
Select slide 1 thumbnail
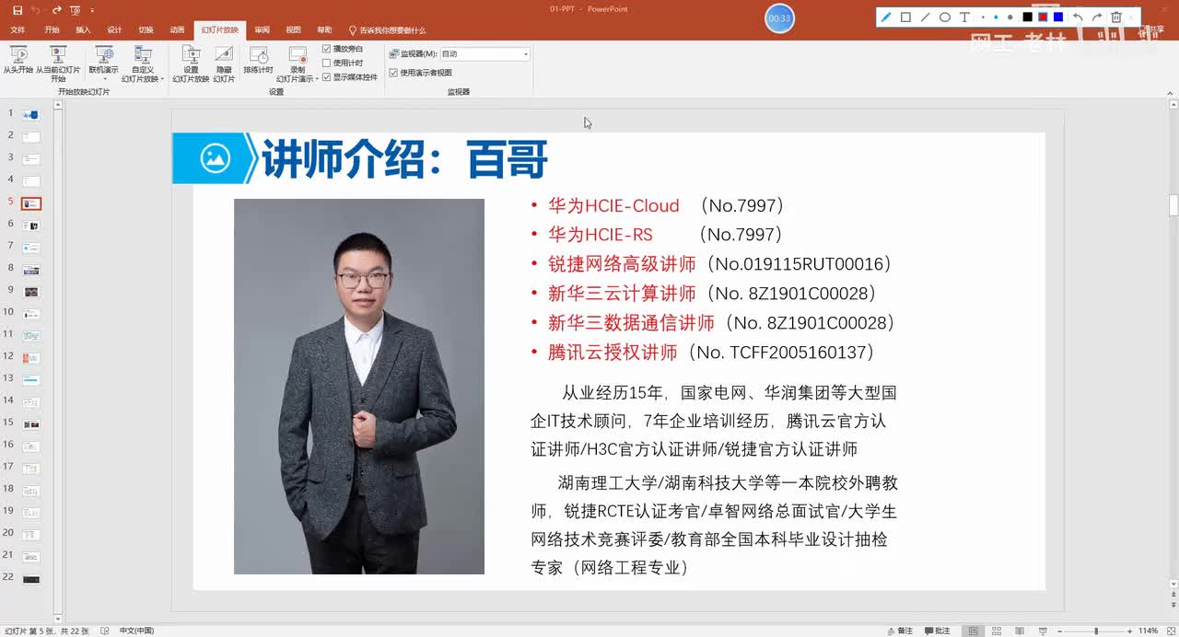pos(31,114)
